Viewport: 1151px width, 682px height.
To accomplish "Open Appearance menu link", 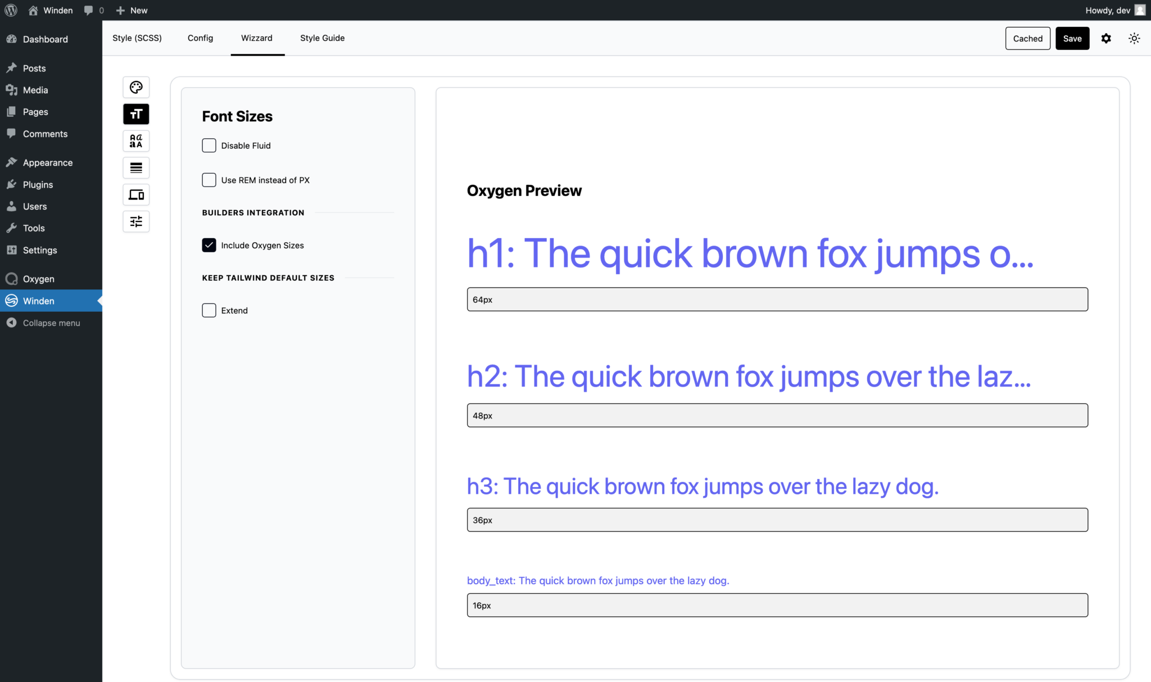I will coord(48,162).
